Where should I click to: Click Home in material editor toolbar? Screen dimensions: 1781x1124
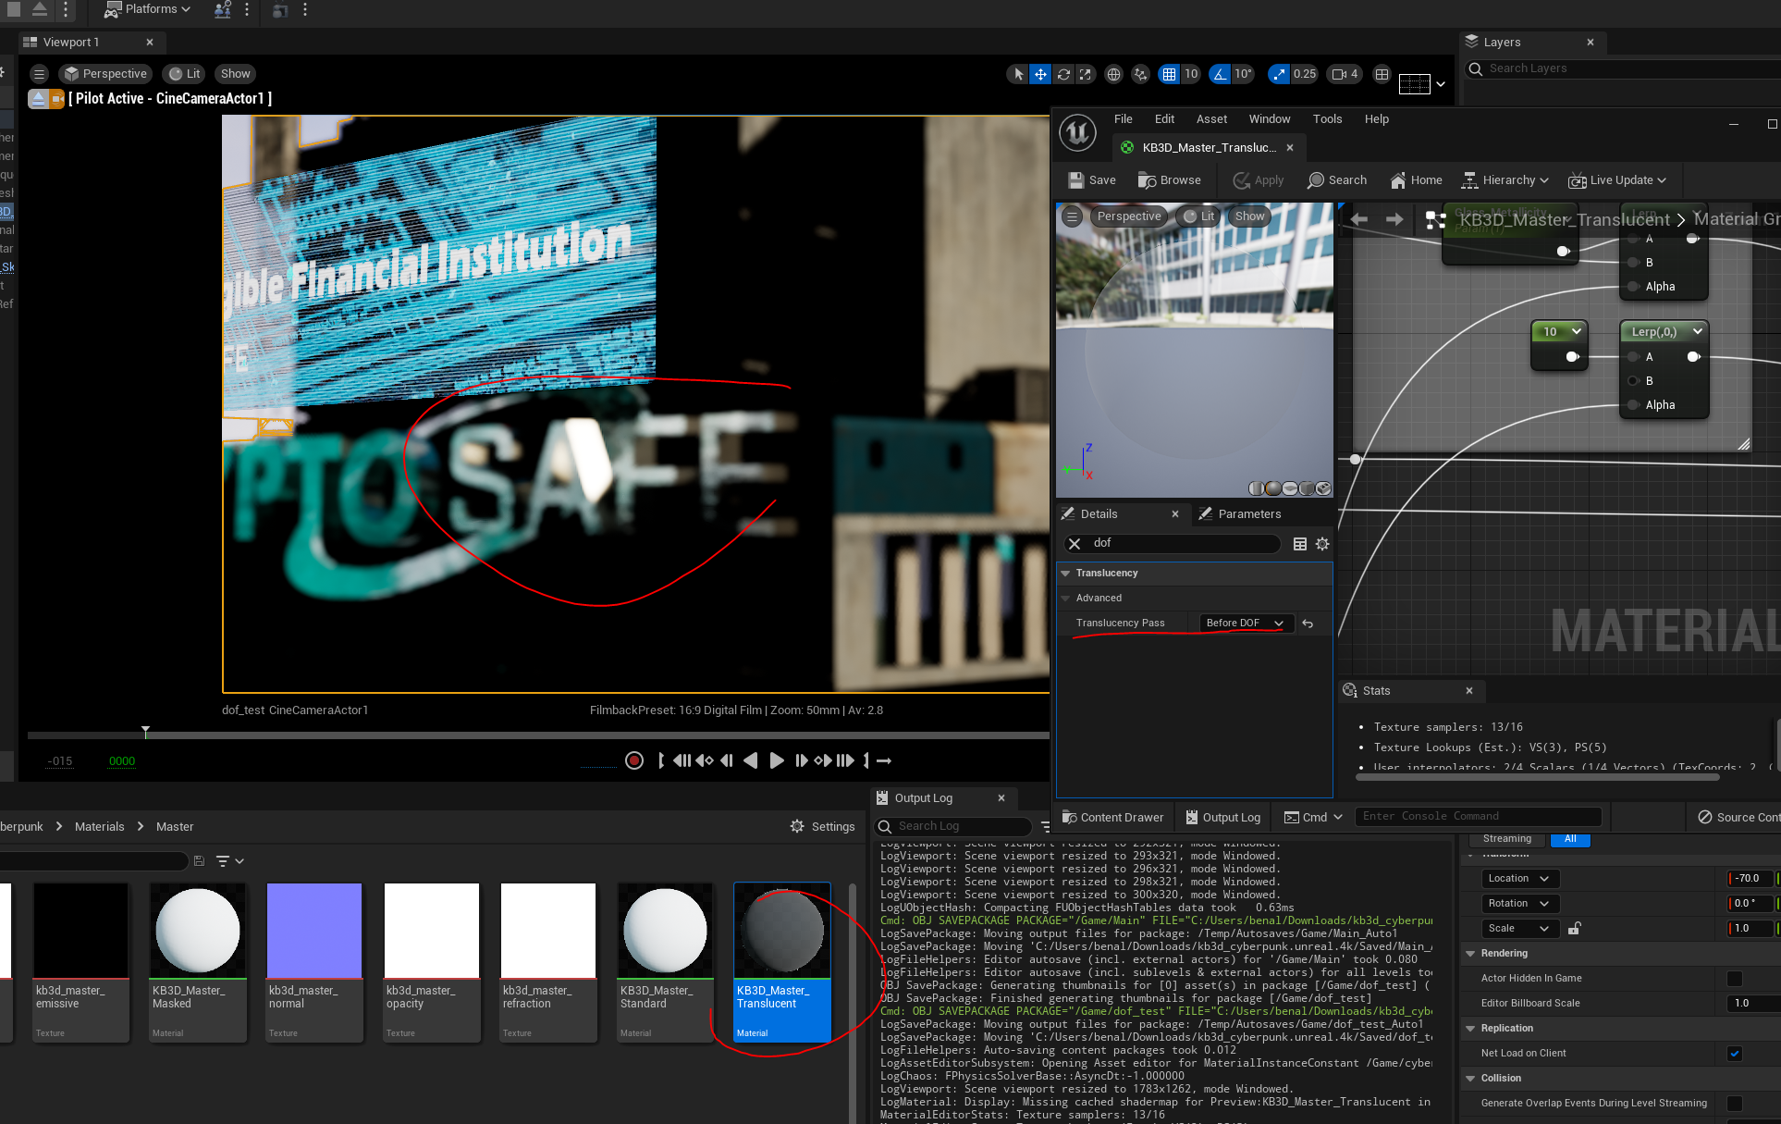[1416, 180]
